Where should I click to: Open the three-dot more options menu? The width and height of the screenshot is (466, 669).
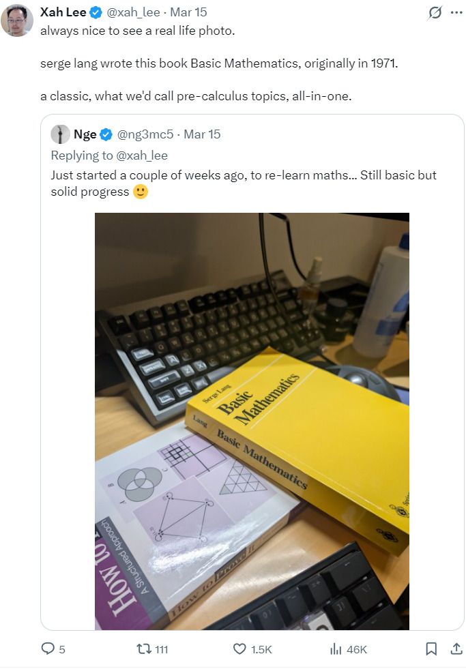pos(456,13)
